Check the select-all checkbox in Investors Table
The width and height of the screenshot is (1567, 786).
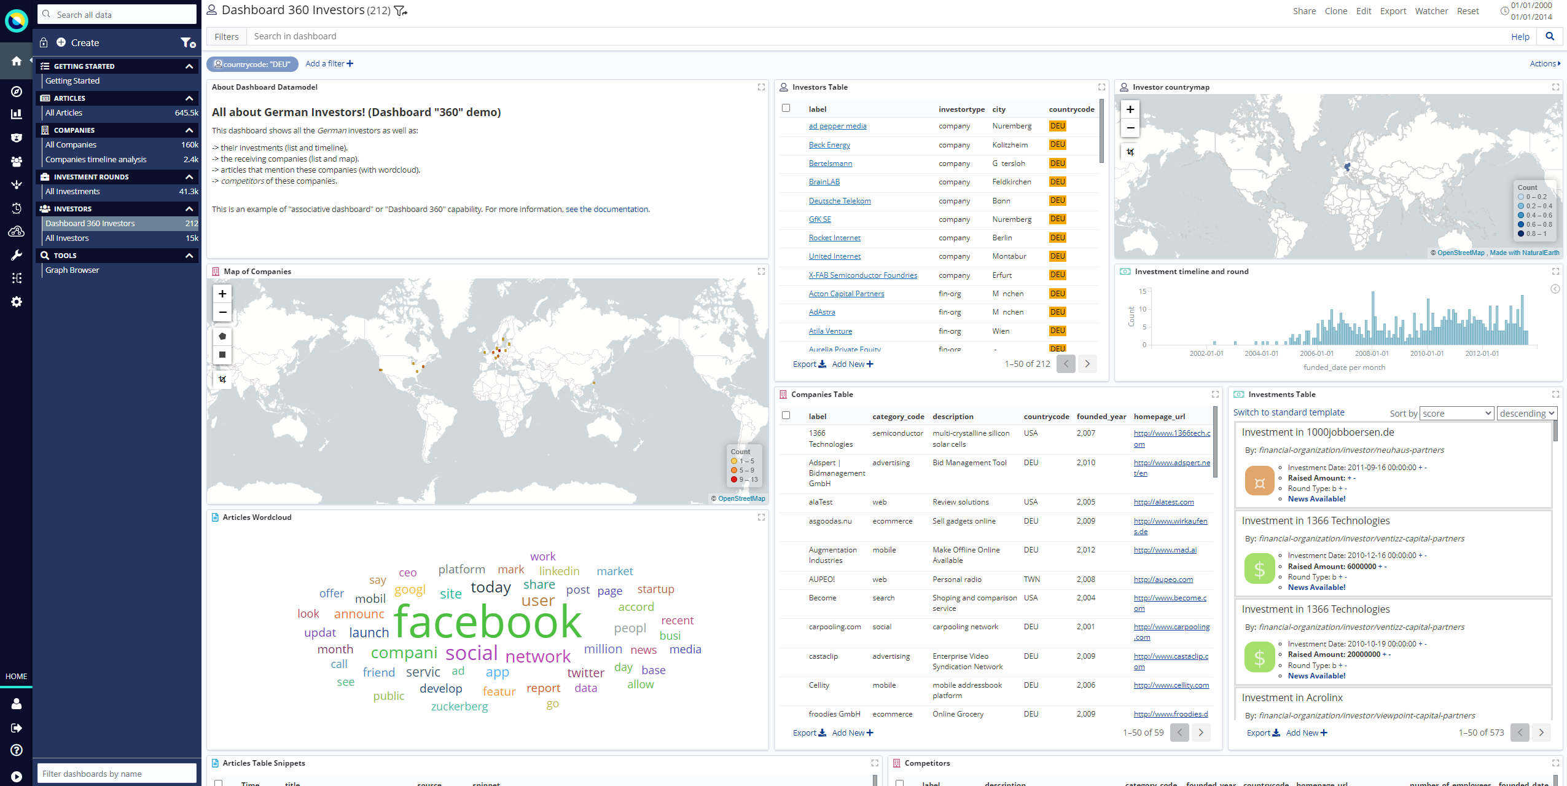pyautogui.click(x=786, y=107)
